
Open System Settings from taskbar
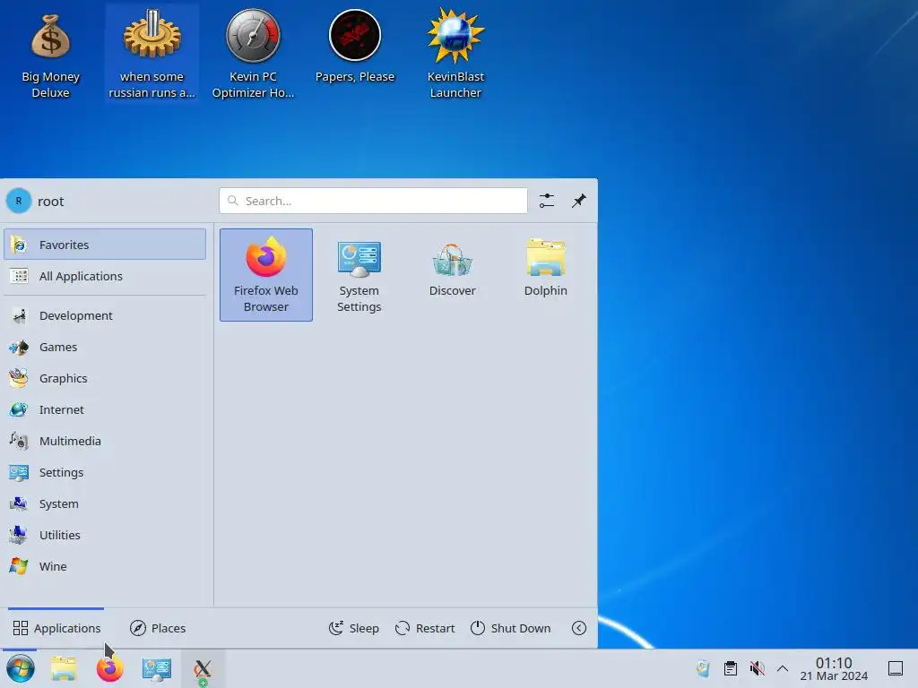(x=156, y=668)
